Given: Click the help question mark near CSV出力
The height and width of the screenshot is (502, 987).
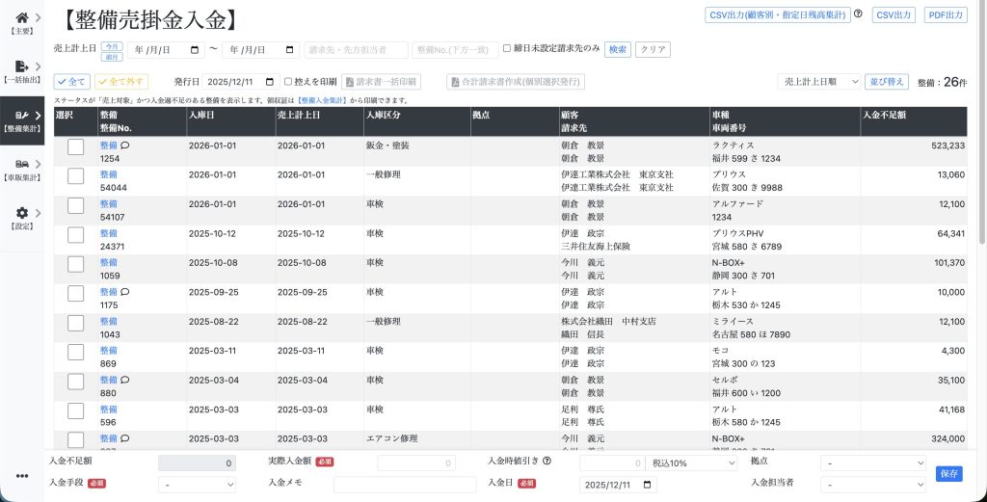Looking at the screenshot, I should (858, 14).
